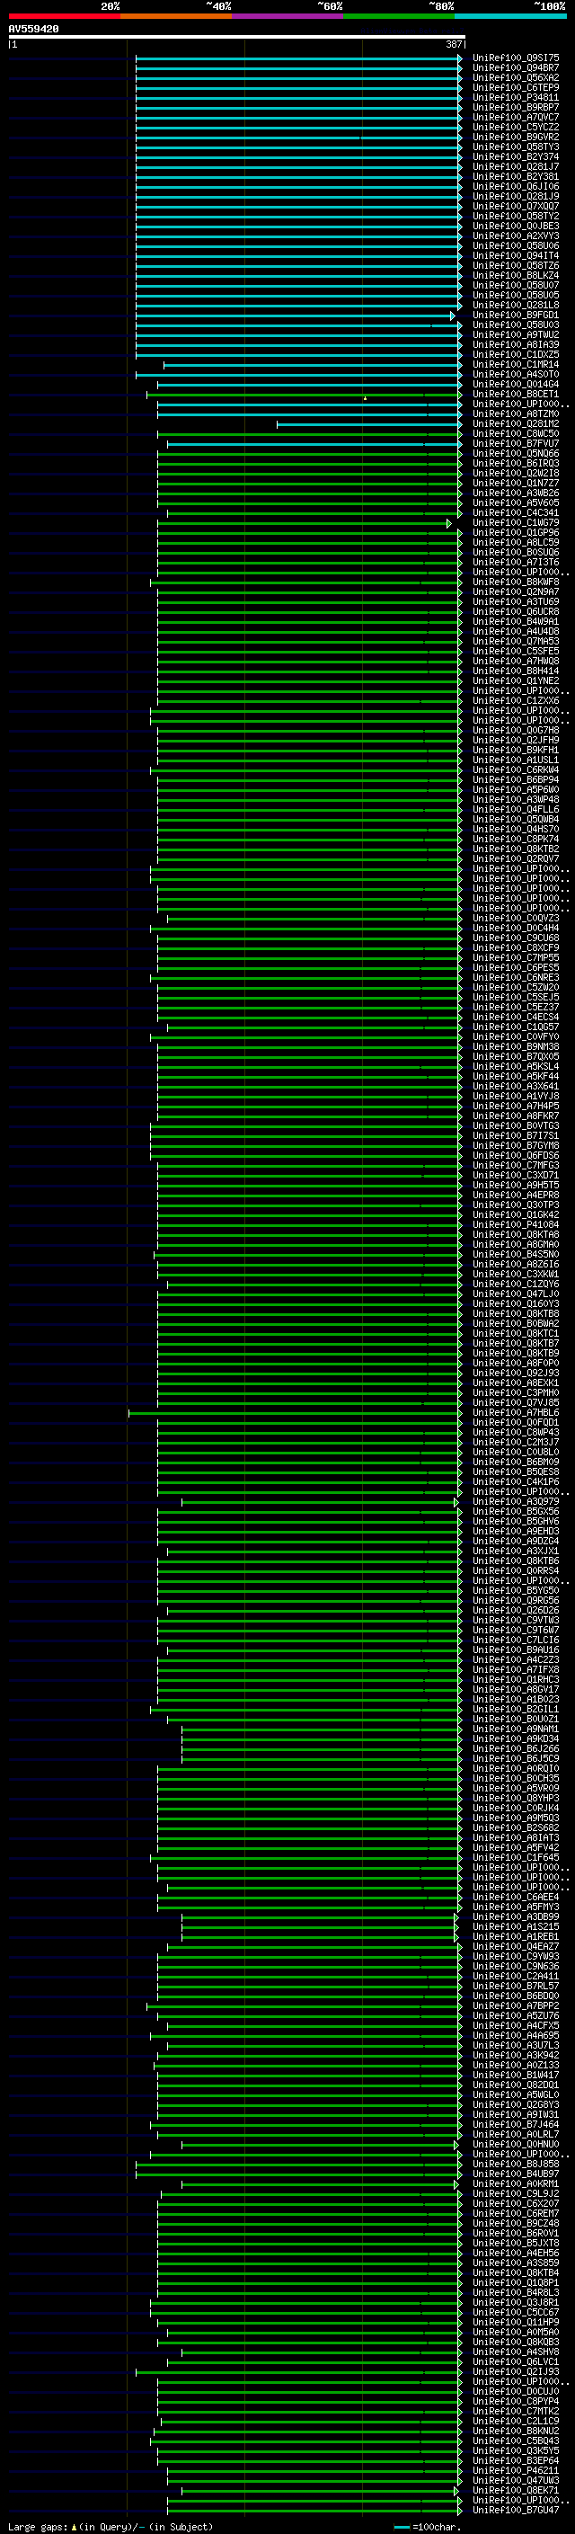
Task: Click the green ~80% identity legend segment
Action: 399,16
